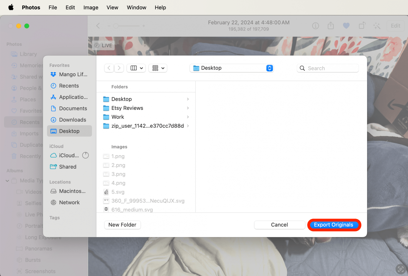Open the File menu
The width and height of the screenshot is (408, 276).
[53, 8]
